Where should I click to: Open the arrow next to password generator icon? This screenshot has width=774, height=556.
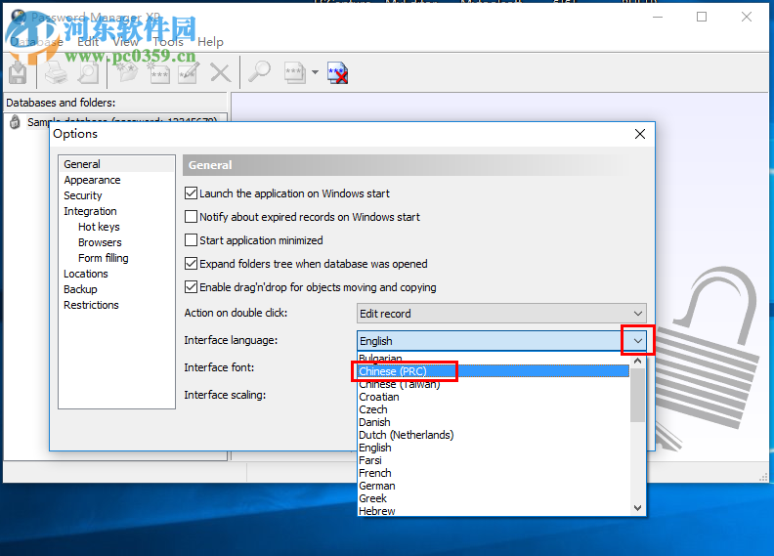[x=315, y=72]
